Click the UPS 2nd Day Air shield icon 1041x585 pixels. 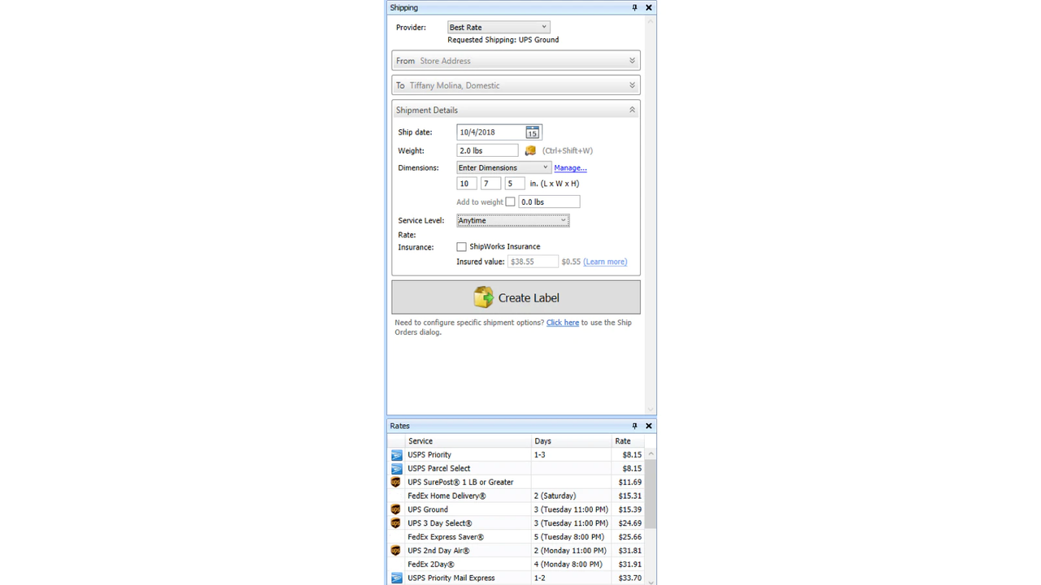pyautogui.click(x=396, y=550)
